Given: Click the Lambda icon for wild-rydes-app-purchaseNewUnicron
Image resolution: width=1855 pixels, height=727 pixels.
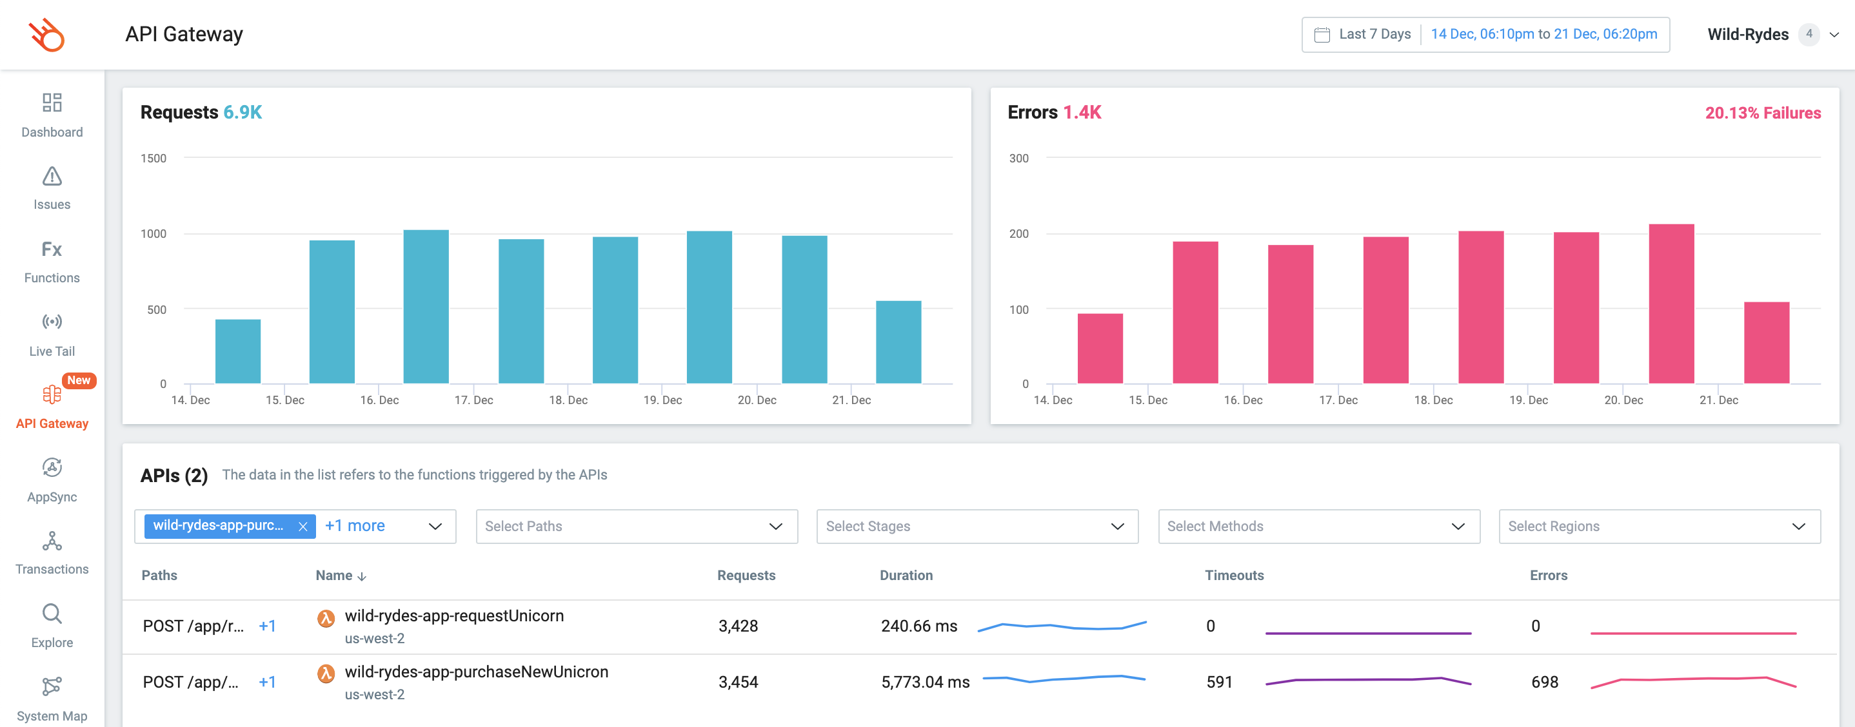Looking at the screenshot, I should tap(326, 674).
